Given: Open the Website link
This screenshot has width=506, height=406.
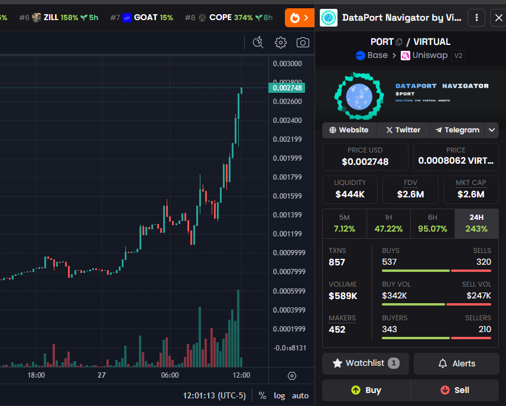Looking at the screenshot, I should click(349, 130).
